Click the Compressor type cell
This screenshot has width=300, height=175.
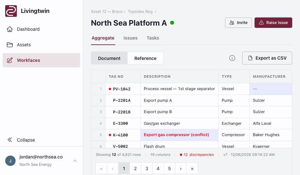234,135
